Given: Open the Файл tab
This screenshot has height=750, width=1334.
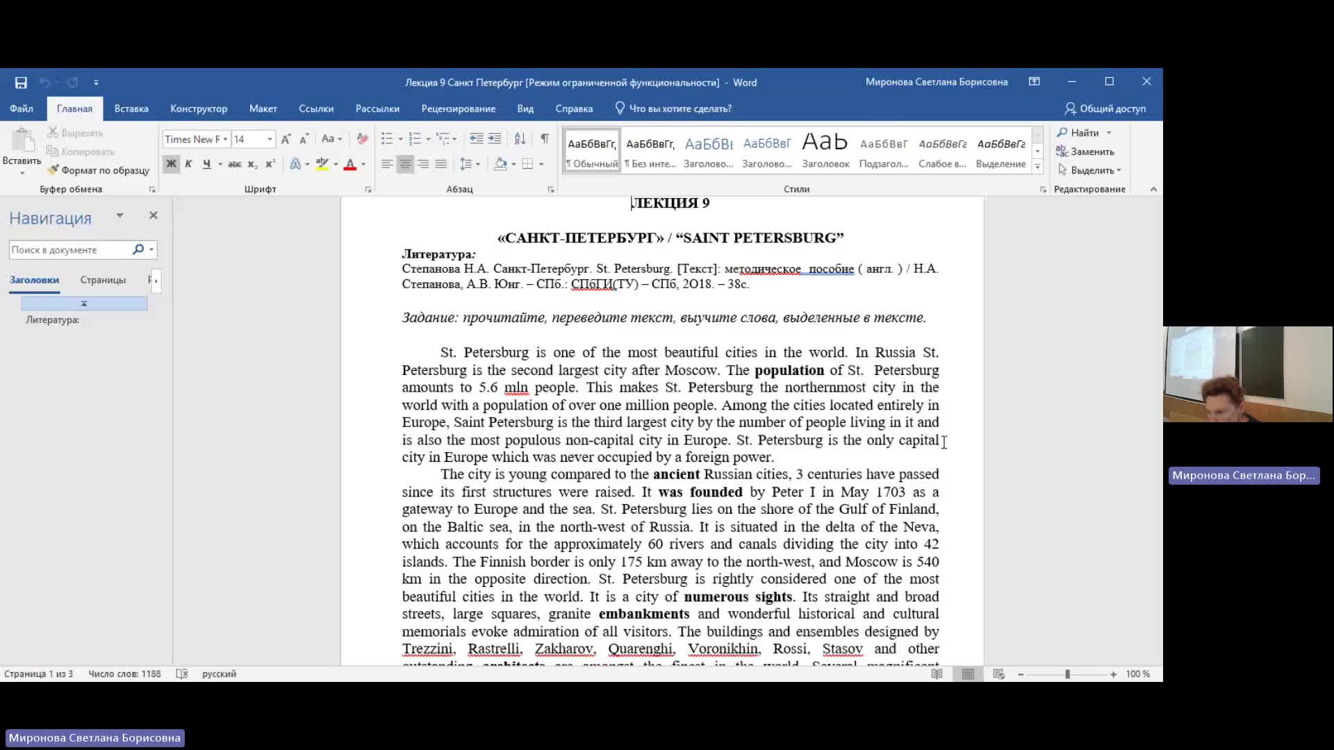Looking at the screenshot, I should tap(22, 108).
